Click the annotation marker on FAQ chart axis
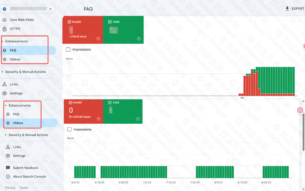The width and height of the screenshot is (305, 191). (242, 98)
